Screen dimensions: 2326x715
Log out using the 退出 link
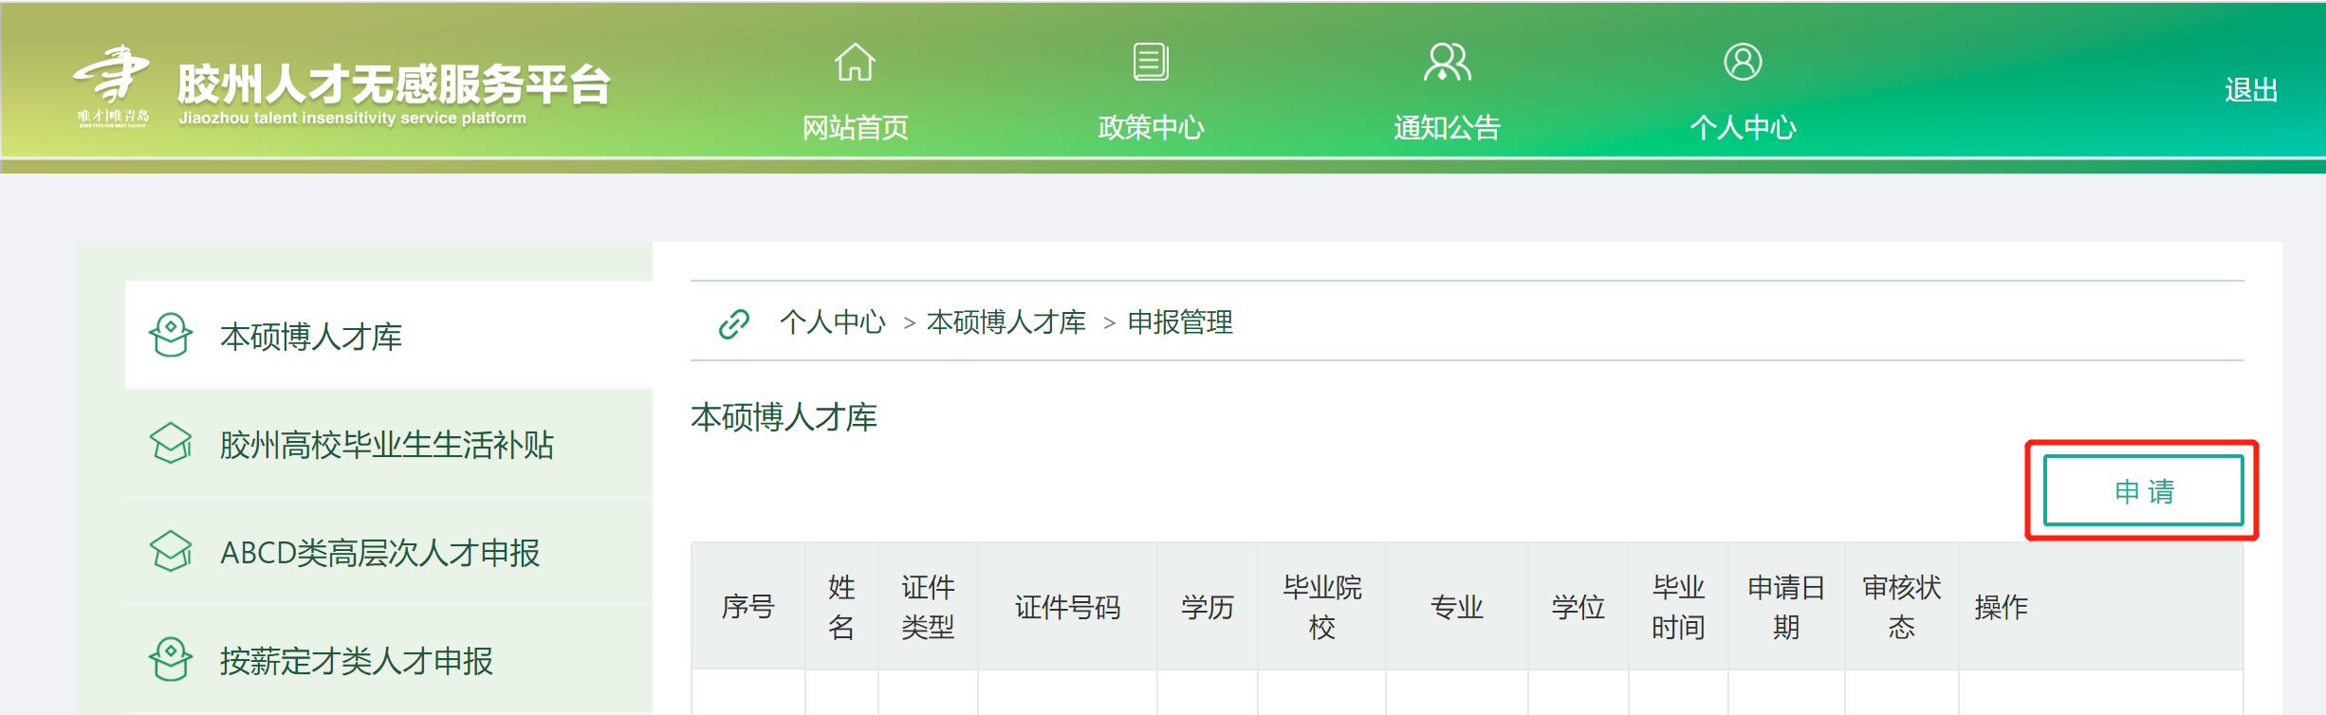[x=2250, y=90]
